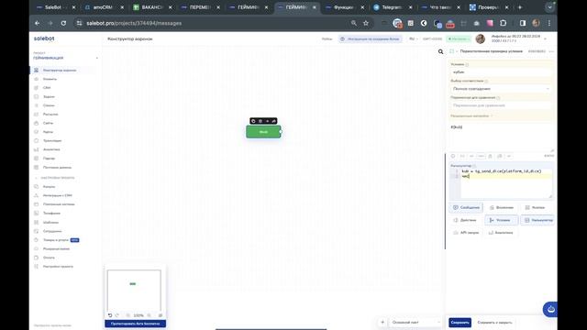Screen dimensions: 587x330
Task: Open Сайты in the sidebar
Action: coord(48,123)
